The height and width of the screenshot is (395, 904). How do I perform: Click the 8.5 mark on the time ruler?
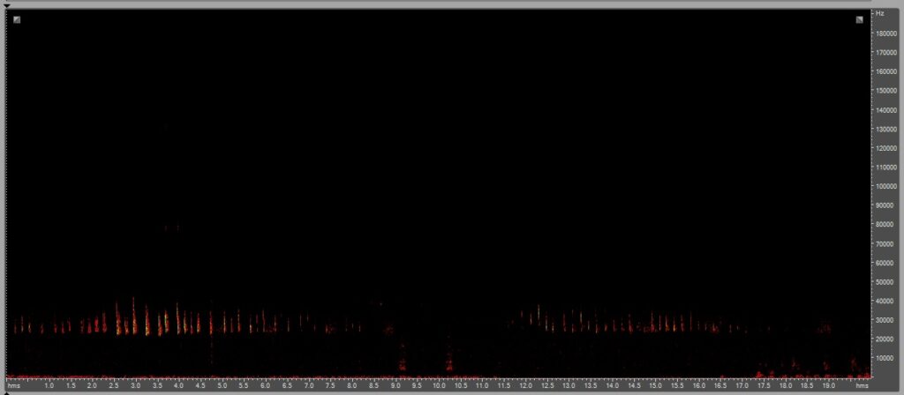pyautogui.click(x=373, y=385)
